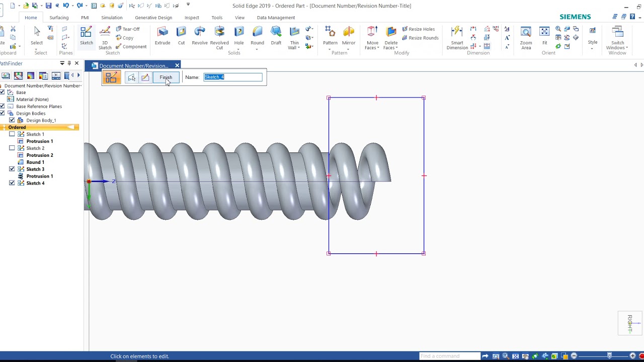Open the Switch Windows dropdown
The width and height of the screenshot is (644, 362).
pos(627,48)
